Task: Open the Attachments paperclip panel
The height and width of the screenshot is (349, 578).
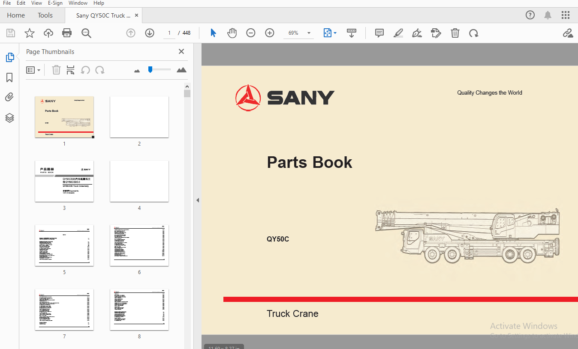Action: [x=9, y=98]
